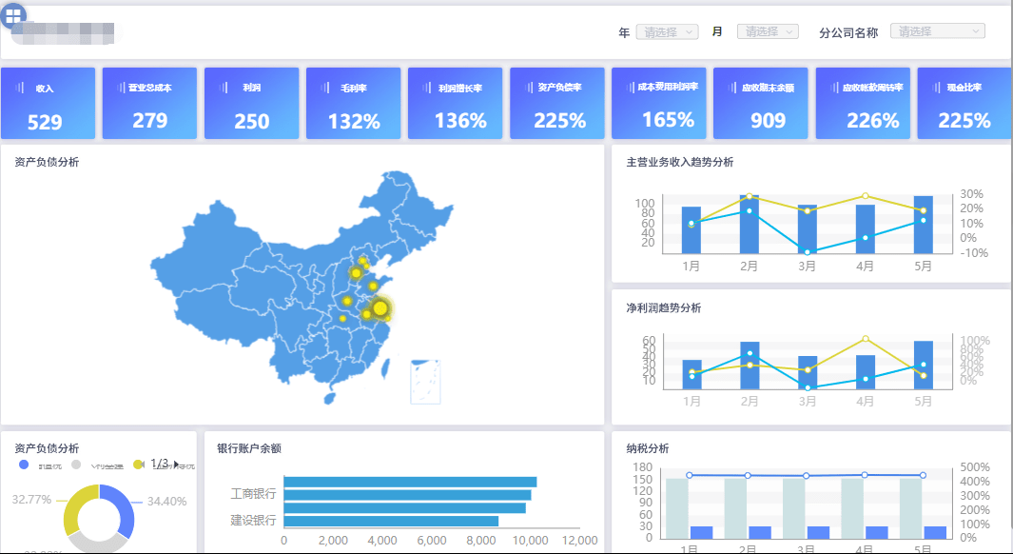1013x554 pixels.
Task: Go to previous legend page arrow
Action: pyautogui.click(x=142, y=465)
